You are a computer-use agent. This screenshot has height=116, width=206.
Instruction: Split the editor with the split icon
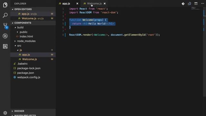(196, 4)
